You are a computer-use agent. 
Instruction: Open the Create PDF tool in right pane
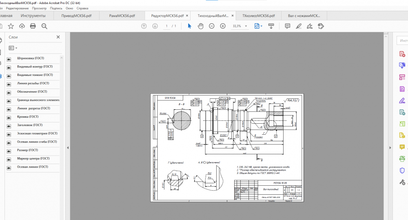click(x=402, y=54)
